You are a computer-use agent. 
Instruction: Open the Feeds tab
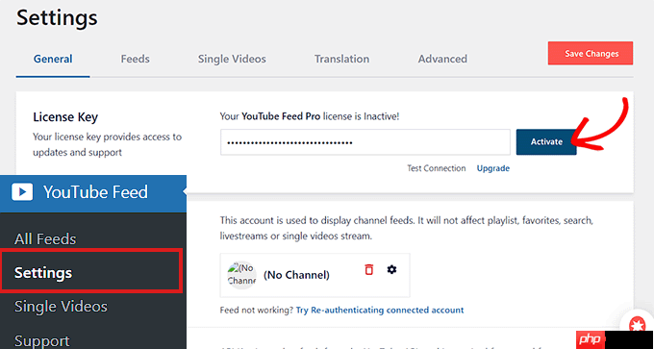tap(136, 59)
